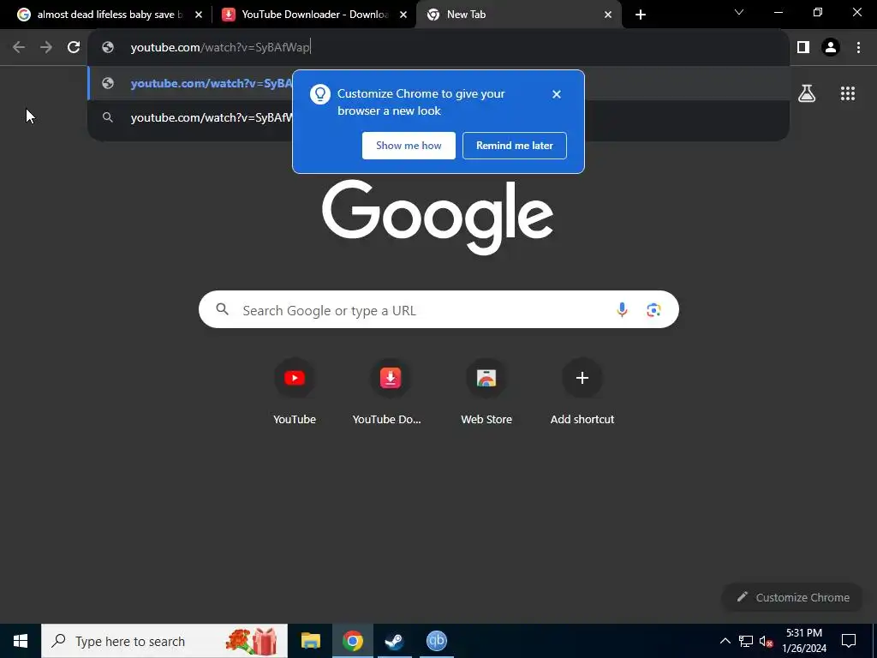
Task: Click Remind me later button
Action: click(x=515, y=146)
